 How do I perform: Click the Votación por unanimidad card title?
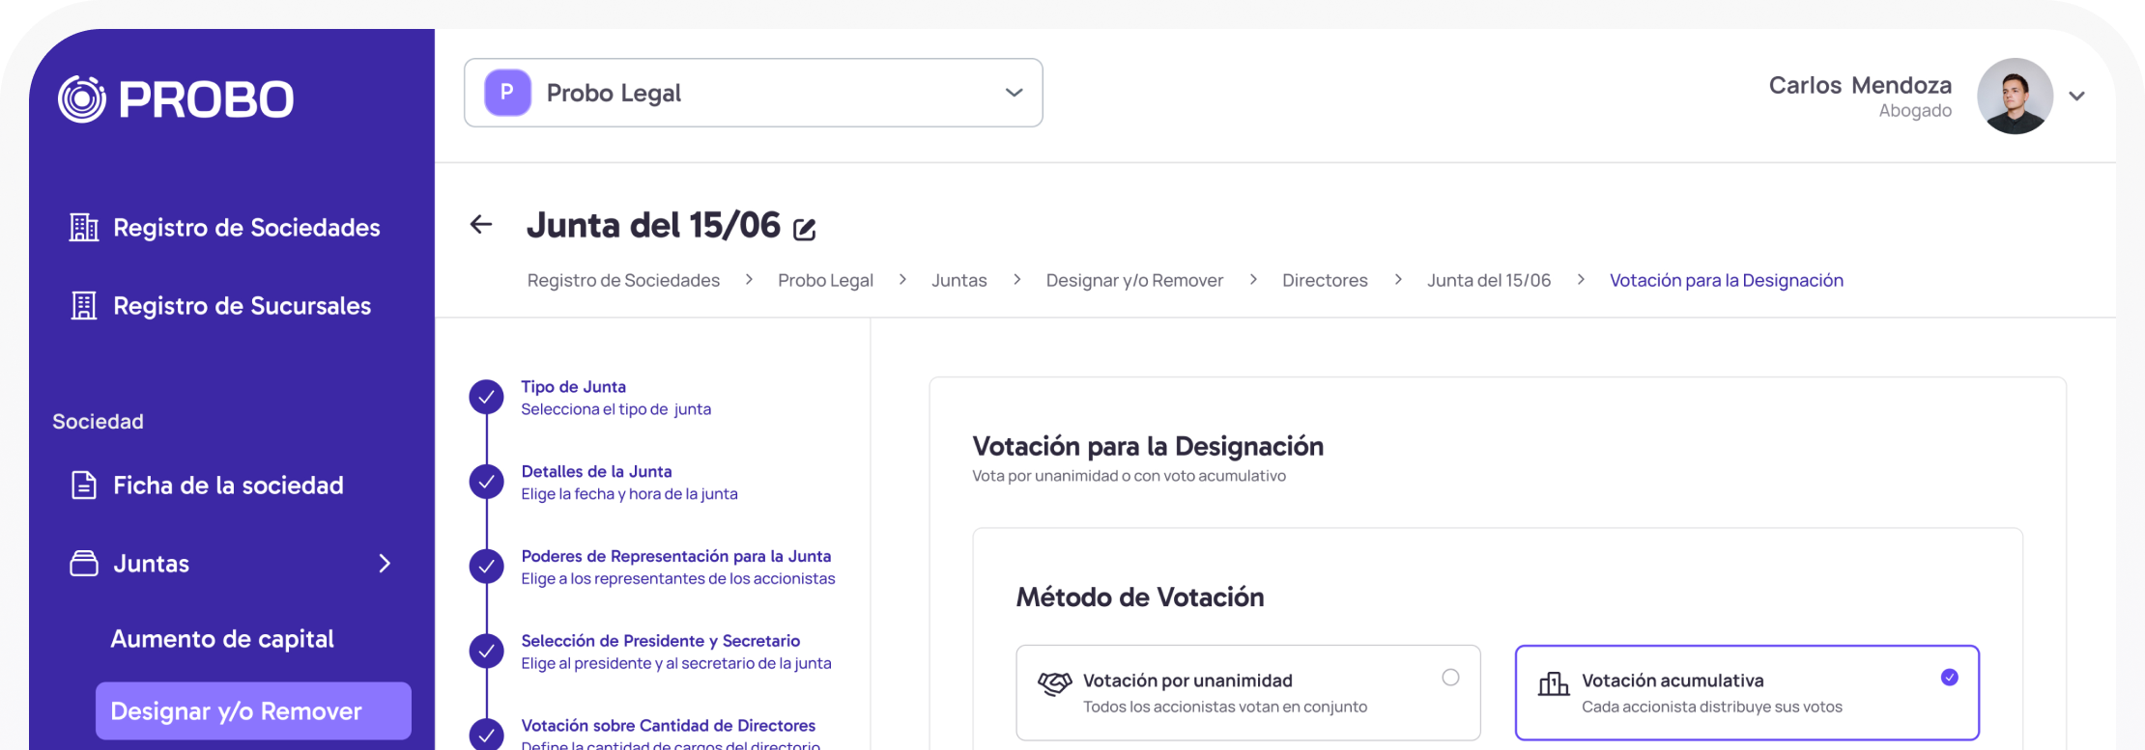click(1187, 681)
